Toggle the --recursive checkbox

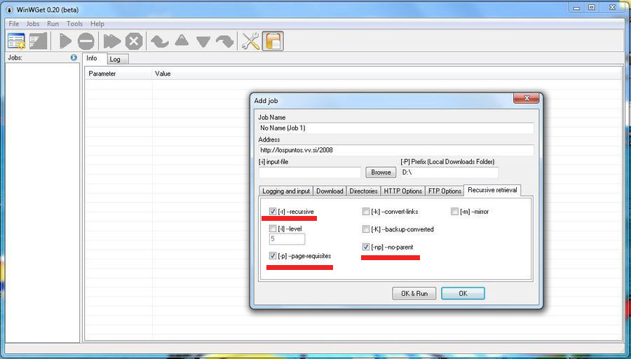click(x=273, y=211)
